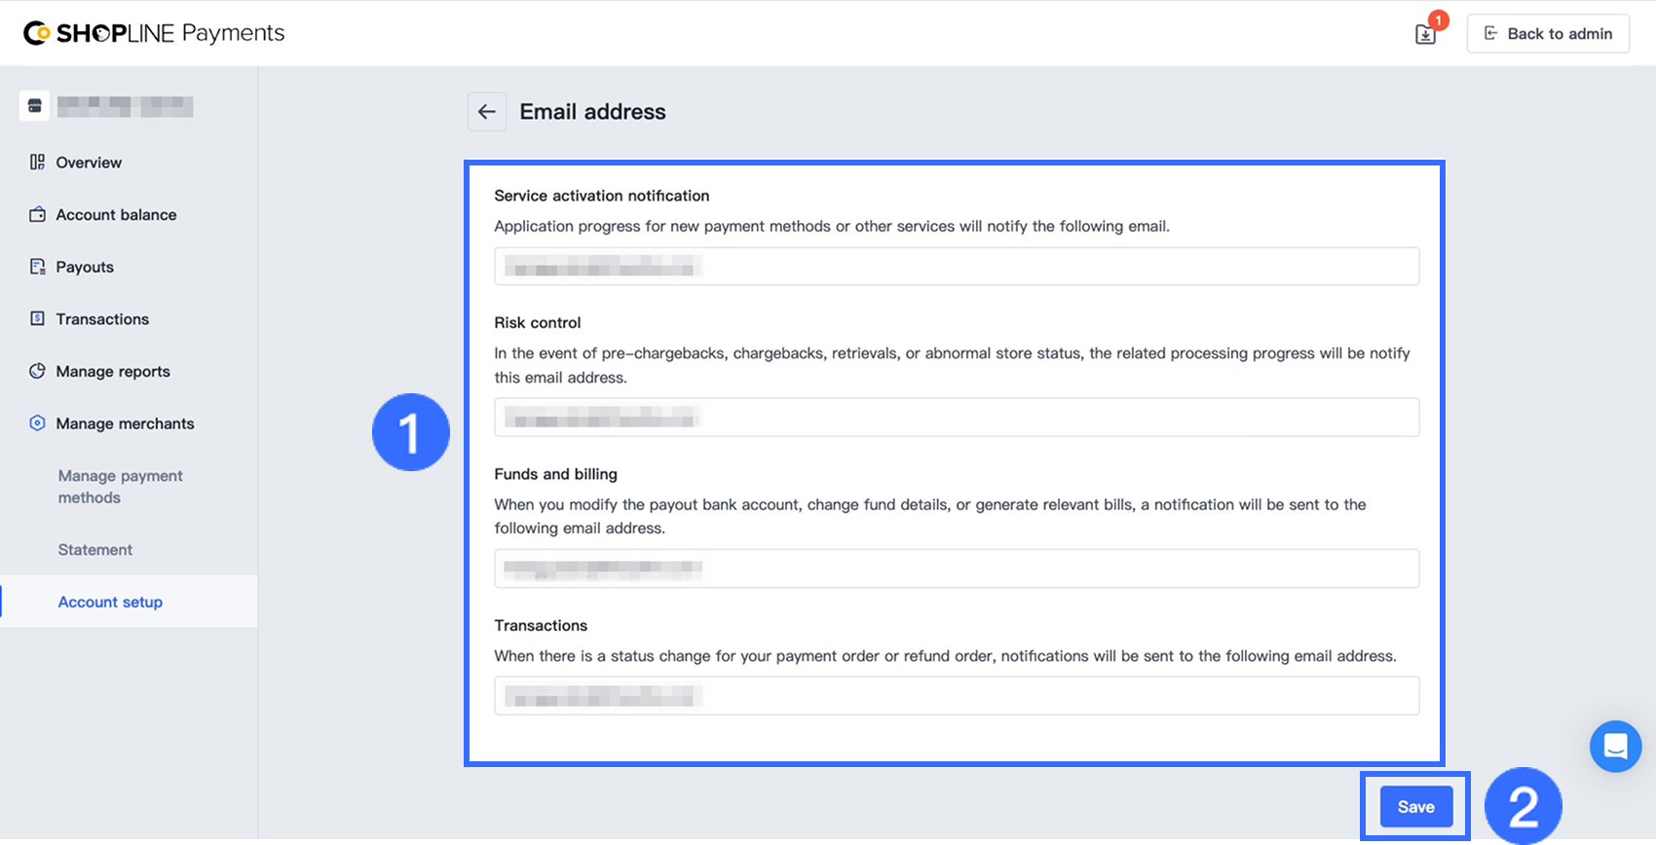Click the Payouts sidebar icon
1656x845 pixels.
point(37,267)
